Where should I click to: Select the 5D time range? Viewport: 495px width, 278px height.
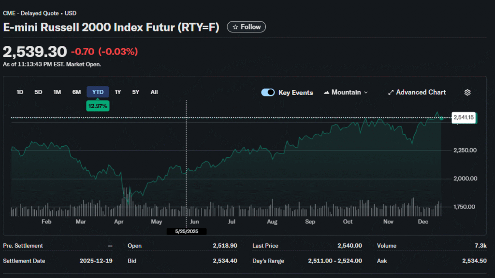(x=38, y=92)
